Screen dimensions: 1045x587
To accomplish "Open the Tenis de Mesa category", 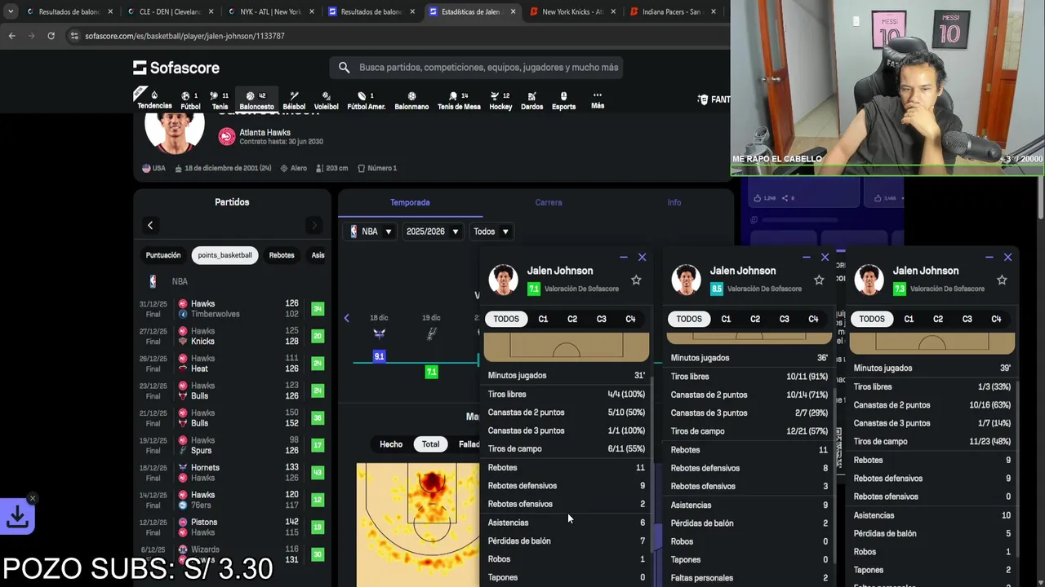I will pyautogui.click(x=459, y=100).
